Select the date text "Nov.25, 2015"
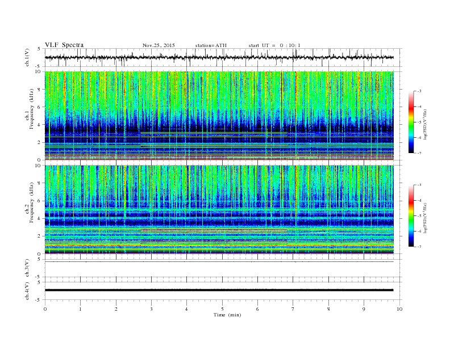 159,45
